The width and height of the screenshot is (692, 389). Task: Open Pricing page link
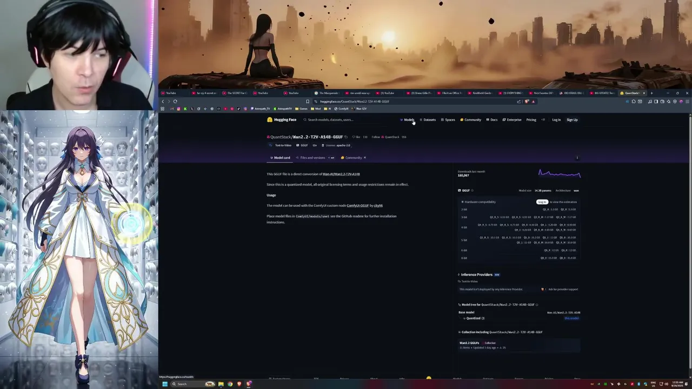531,119
